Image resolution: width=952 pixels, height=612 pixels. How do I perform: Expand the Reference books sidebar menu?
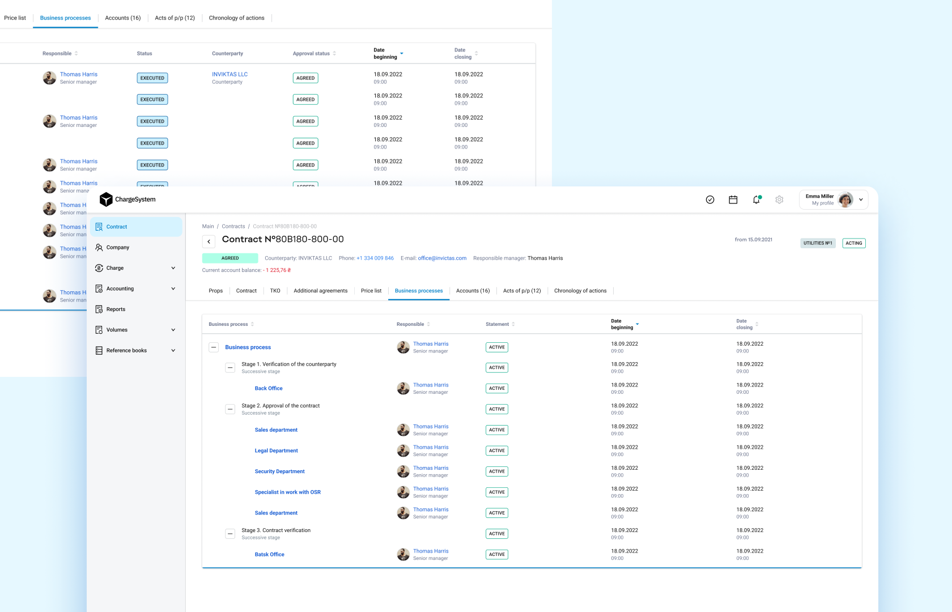coord(173,351)
